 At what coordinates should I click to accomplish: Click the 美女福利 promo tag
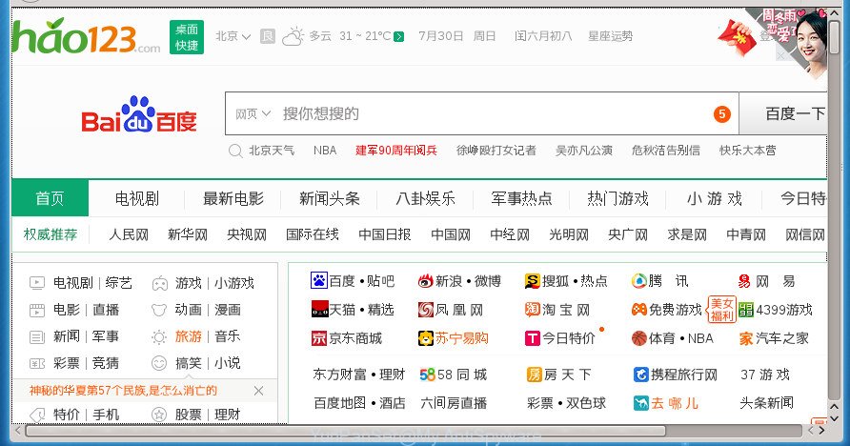tap(721, 309)
